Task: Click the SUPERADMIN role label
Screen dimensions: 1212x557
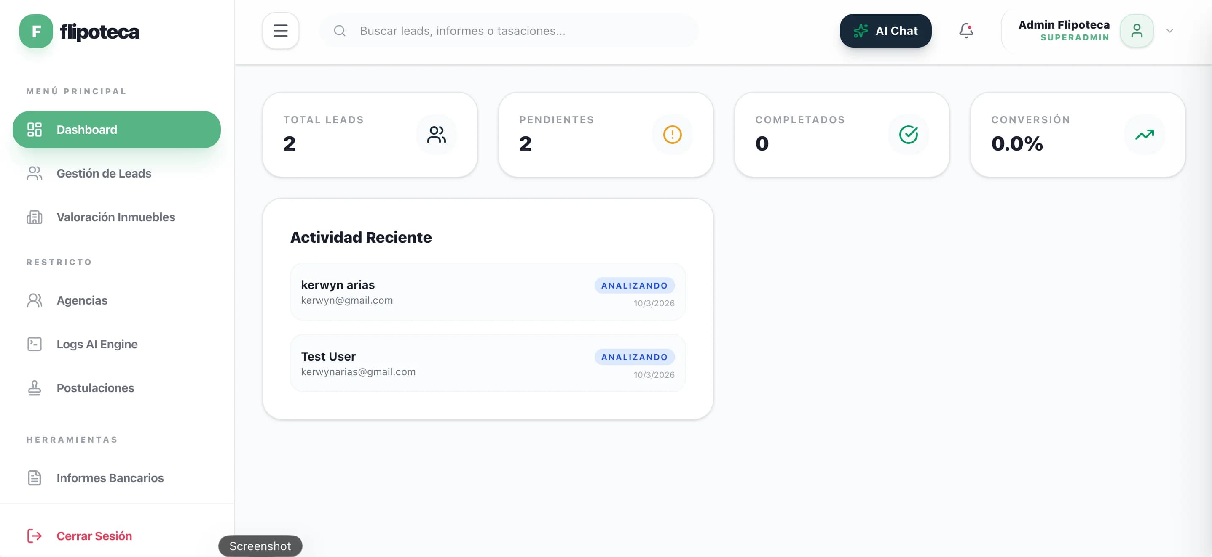Action: 1075,37
